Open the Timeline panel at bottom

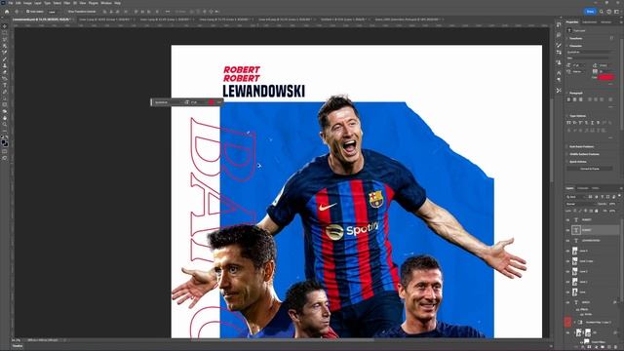pos(18,346)
